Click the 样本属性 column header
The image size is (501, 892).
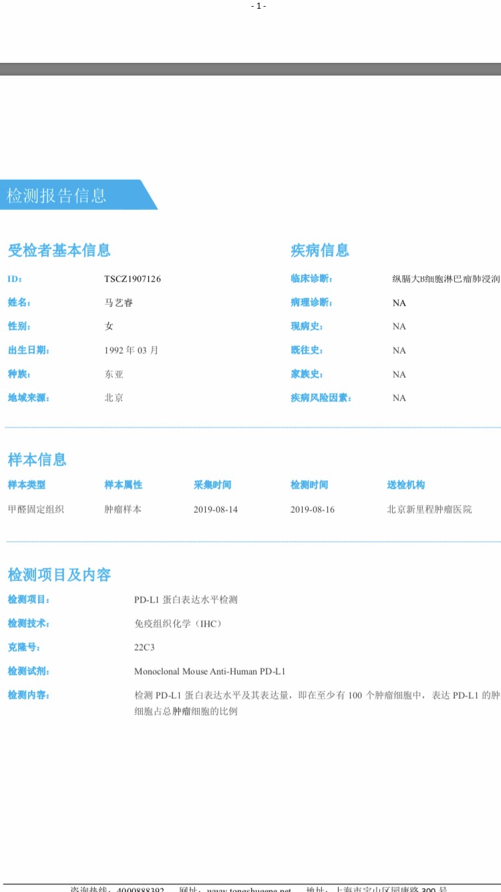click(x=124, y=485)
